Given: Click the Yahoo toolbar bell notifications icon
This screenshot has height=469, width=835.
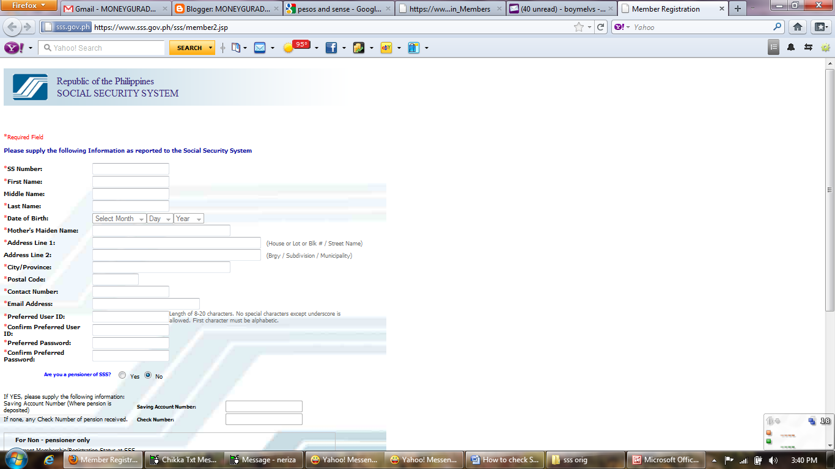Looking at the screenshot, I should (x=791, y=47).
